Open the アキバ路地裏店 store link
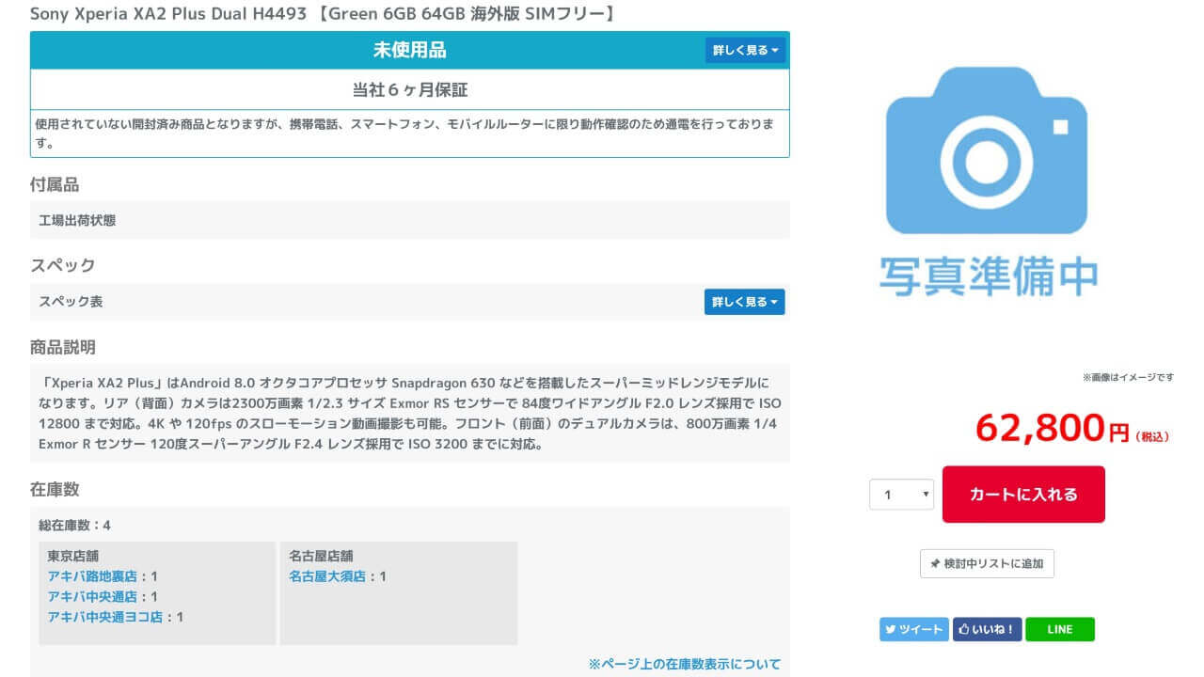Screen dimensions: 1204x677 click(92, 576)
